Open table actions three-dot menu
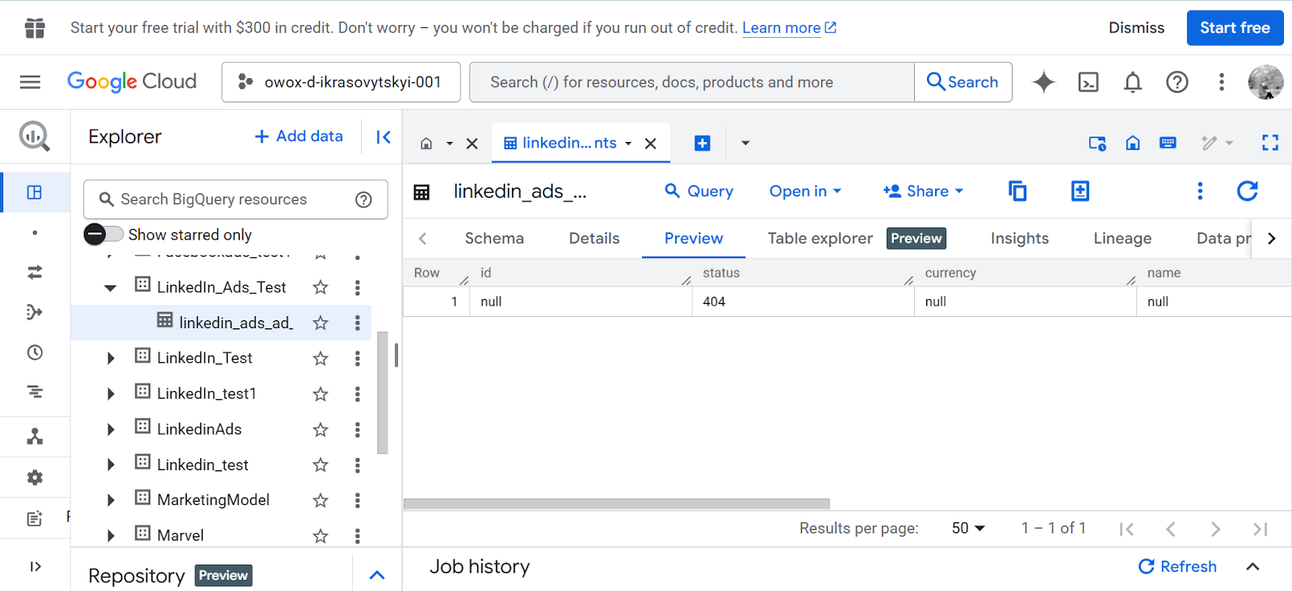The height and width of the screenshot is (592, 1292). point(1200,191)
